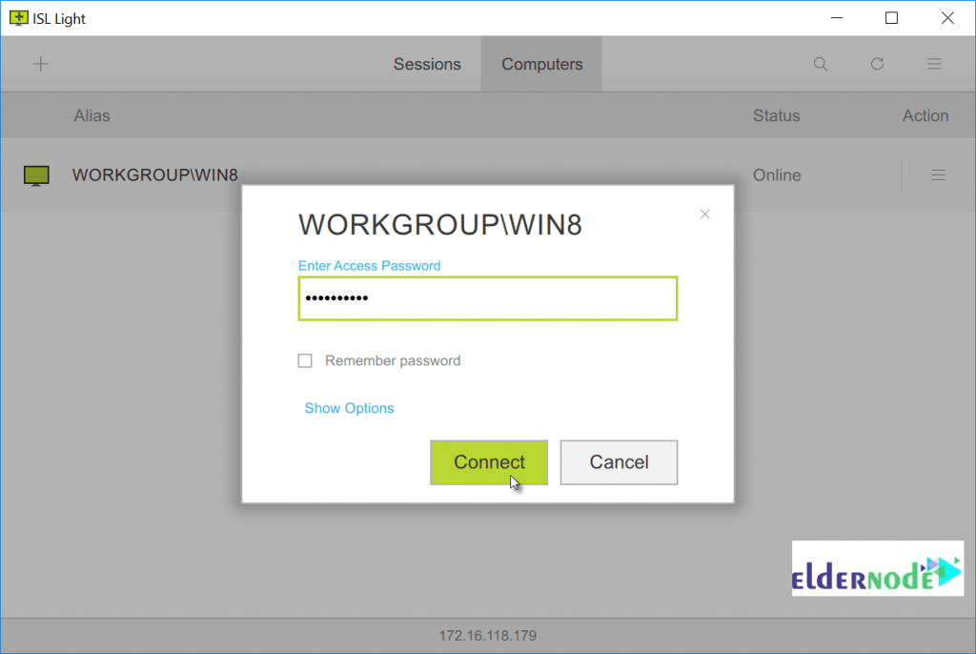Click the 172.16.118.179 address in the status bar
The height and width of the screenshot is (654, 976).
(488, 635)
